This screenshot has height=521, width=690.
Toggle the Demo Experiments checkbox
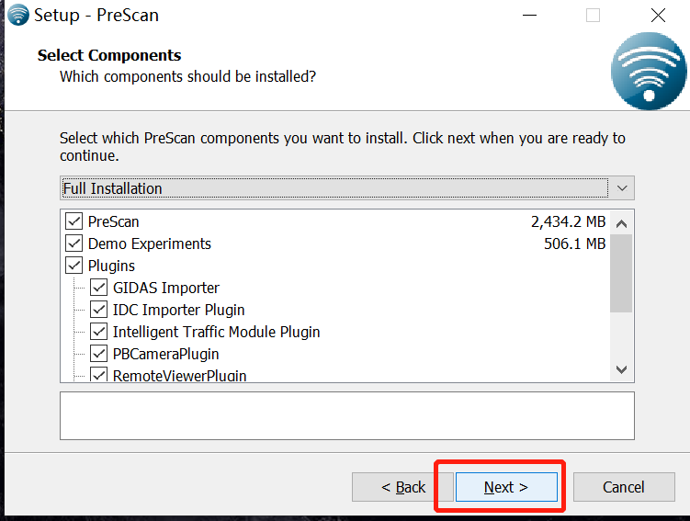[x=74, y=244]
